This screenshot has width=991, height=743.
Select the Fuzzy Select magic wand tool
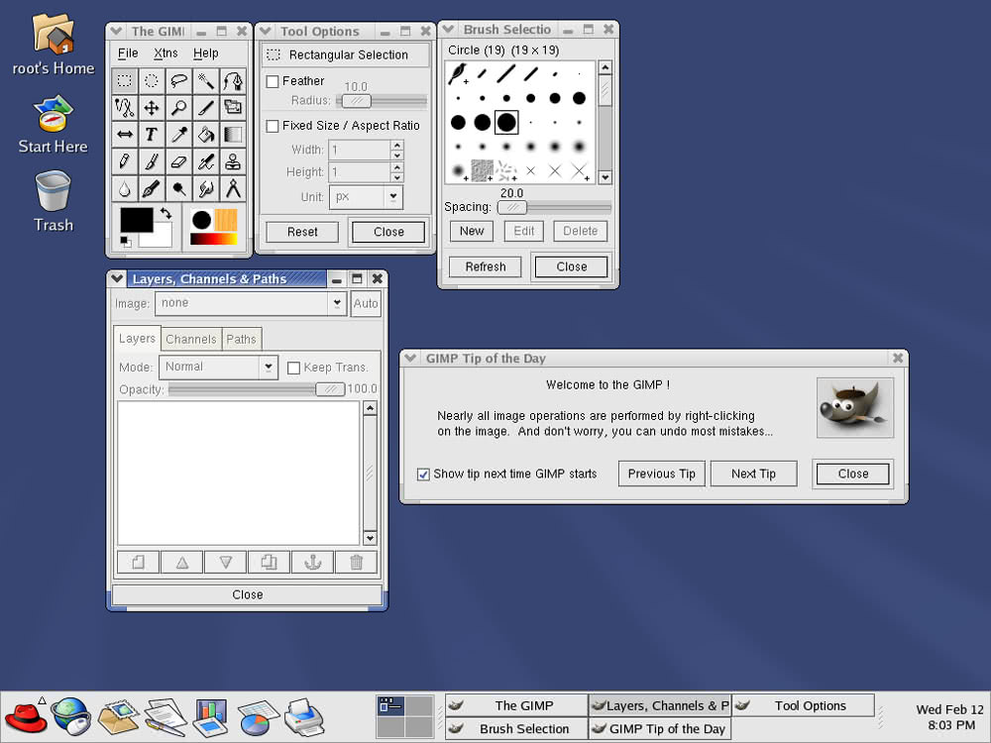point(206,81)
